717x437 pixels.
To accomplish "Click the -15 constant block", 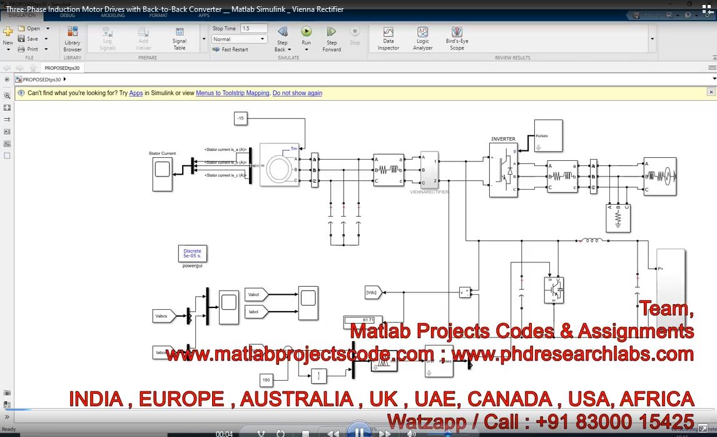I will (x=240, y=118).
